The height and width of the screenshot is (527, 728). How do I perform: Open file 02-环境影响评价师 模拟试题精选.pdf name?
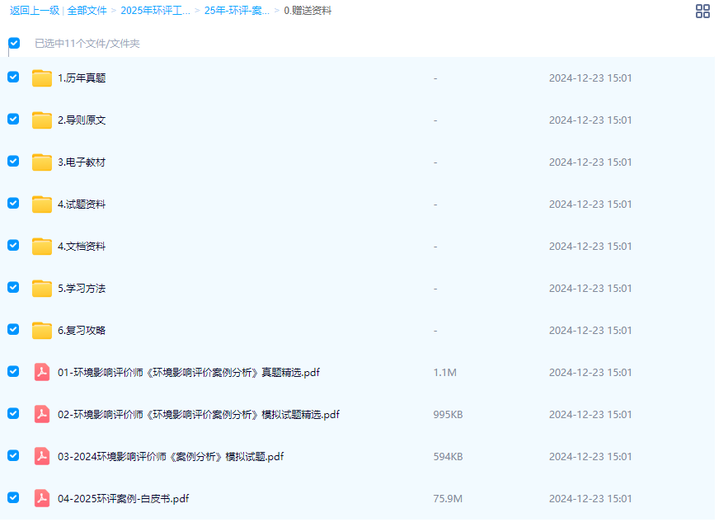click(199, 415)
